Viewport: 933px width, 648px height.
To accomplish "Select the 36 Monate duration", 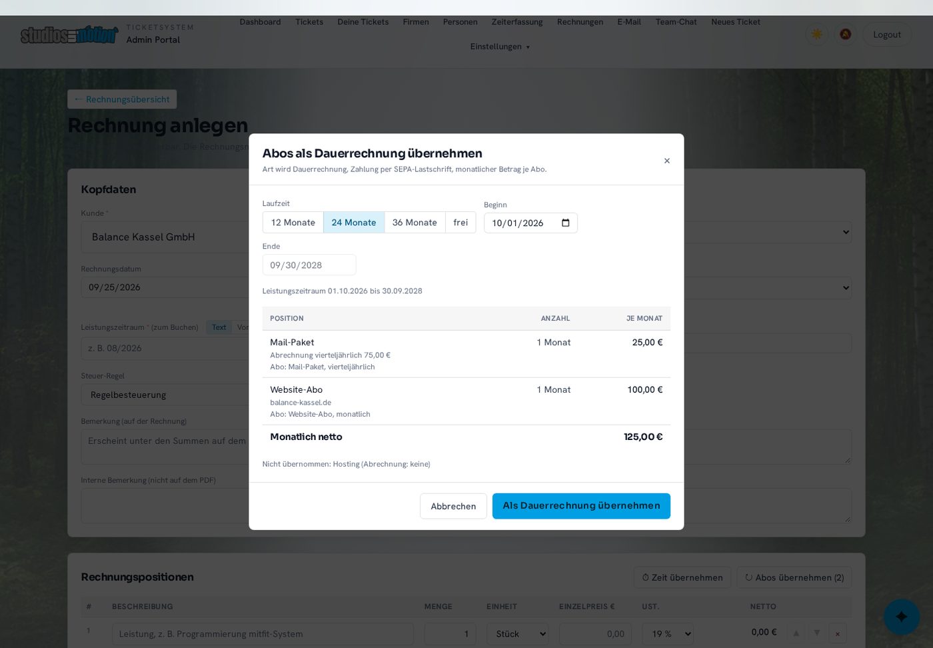I will (x=415, y=223).
